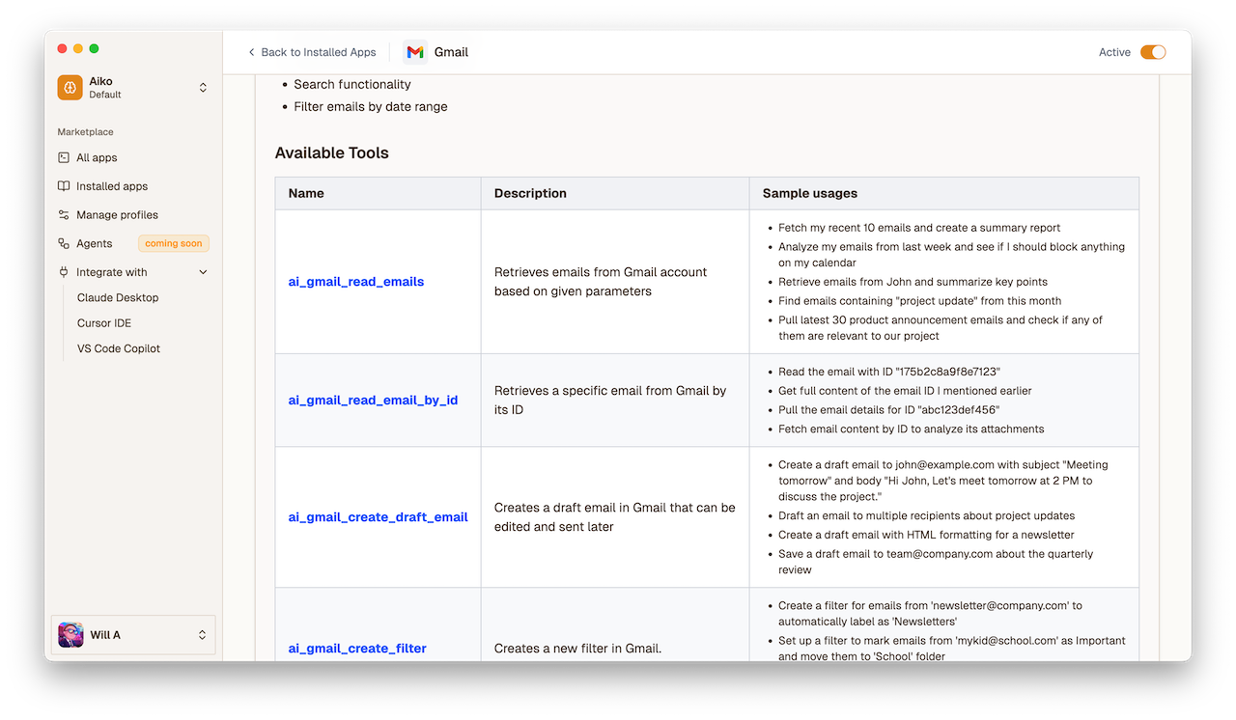The height and width of the screenshot is (720, 1236).
Task: Click the Agents icon in sidebar
Action: 64,244
